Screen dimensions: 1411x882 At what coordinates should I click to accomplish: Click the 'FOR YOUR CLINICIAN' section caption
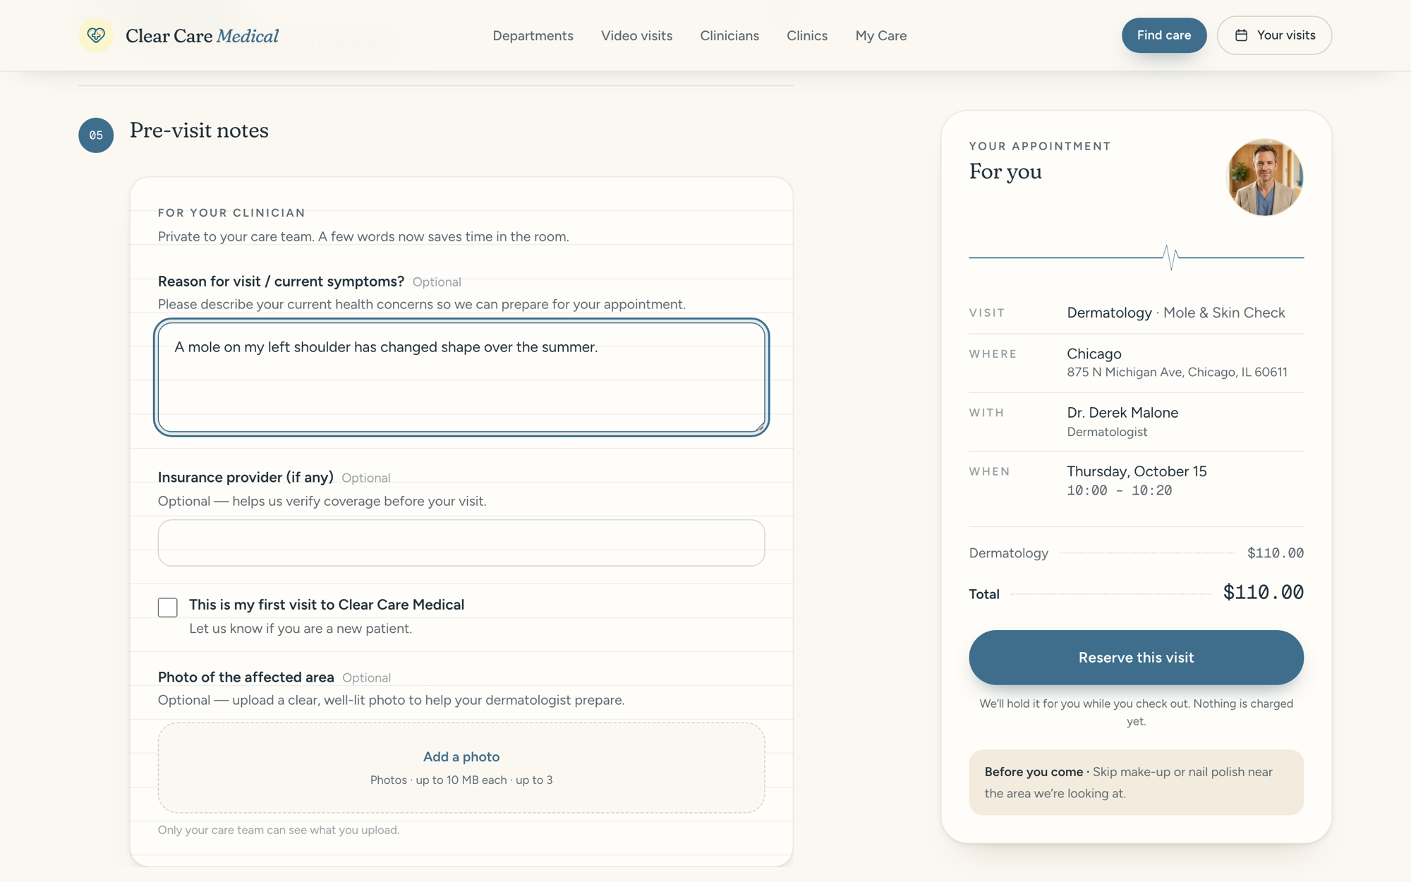tap(231, 213)
